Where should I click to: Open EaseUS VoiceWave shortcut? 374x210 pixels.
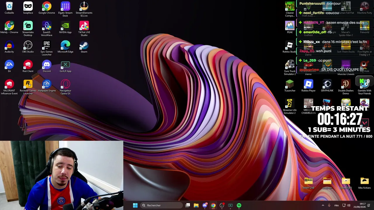pos(47,29)
